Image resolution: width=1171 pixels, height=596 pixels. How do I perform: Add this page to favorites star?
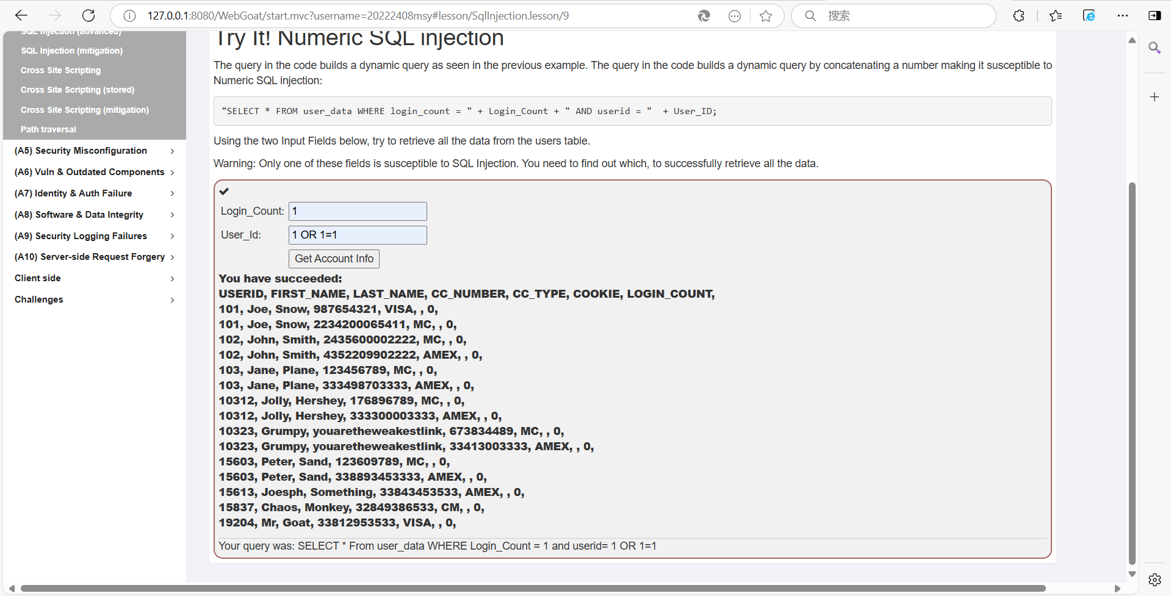[766, 16]
